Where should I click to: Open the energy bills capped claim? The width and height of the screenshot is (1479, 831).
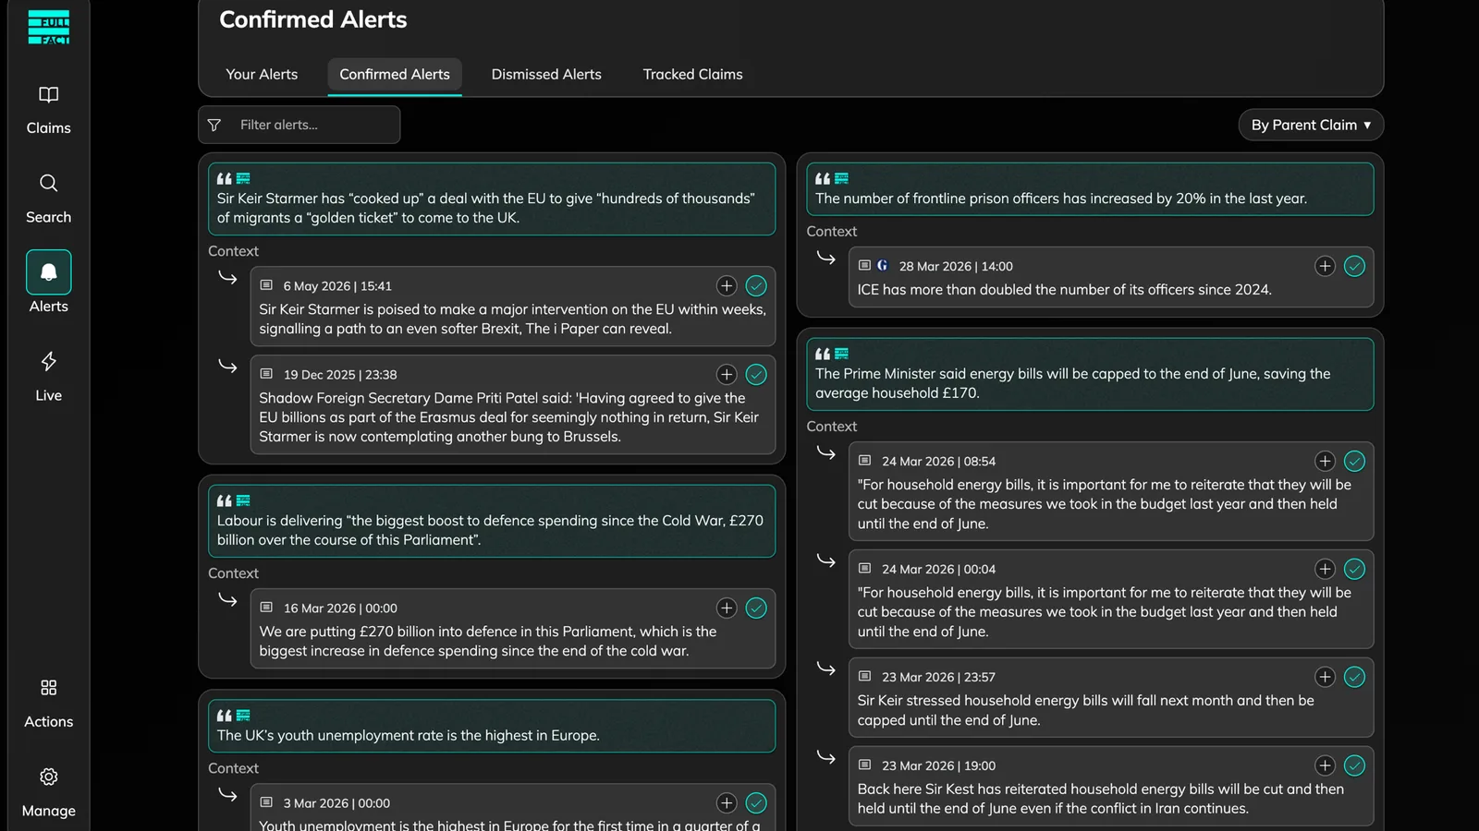coord(1090,374)
